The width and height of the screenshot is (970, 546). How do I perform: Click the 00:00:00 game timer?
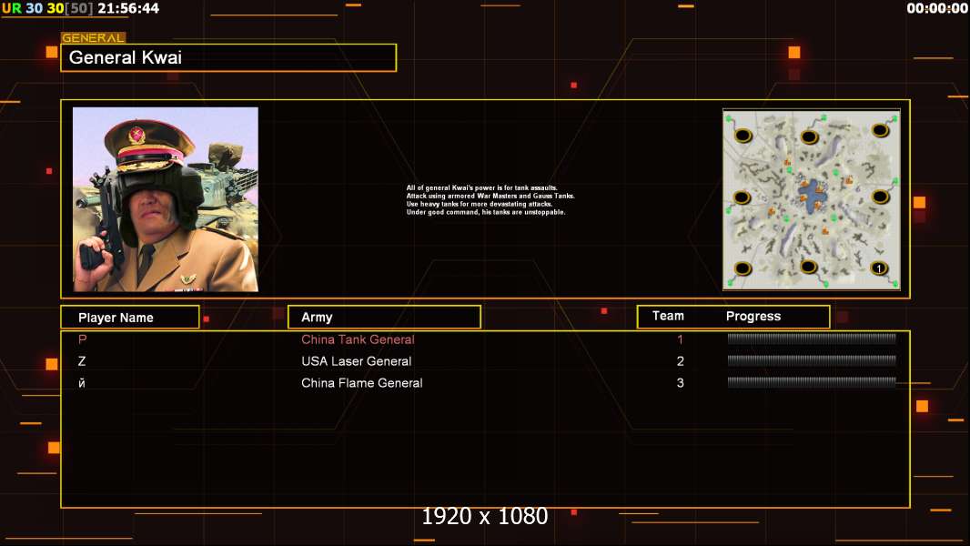(936, 9)
